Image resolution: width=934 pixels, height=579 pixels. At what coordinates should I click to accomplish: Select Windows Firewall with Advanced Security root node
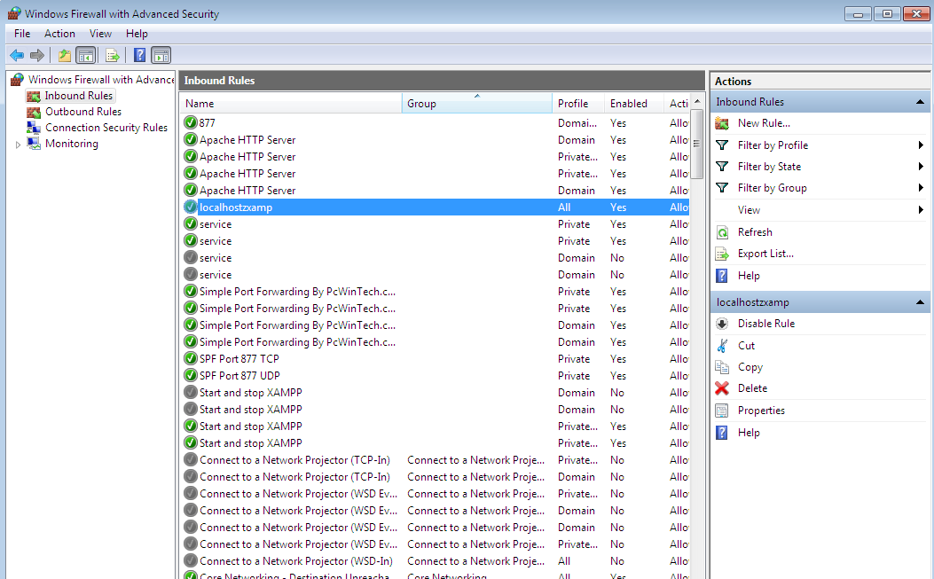coord(100,80)
